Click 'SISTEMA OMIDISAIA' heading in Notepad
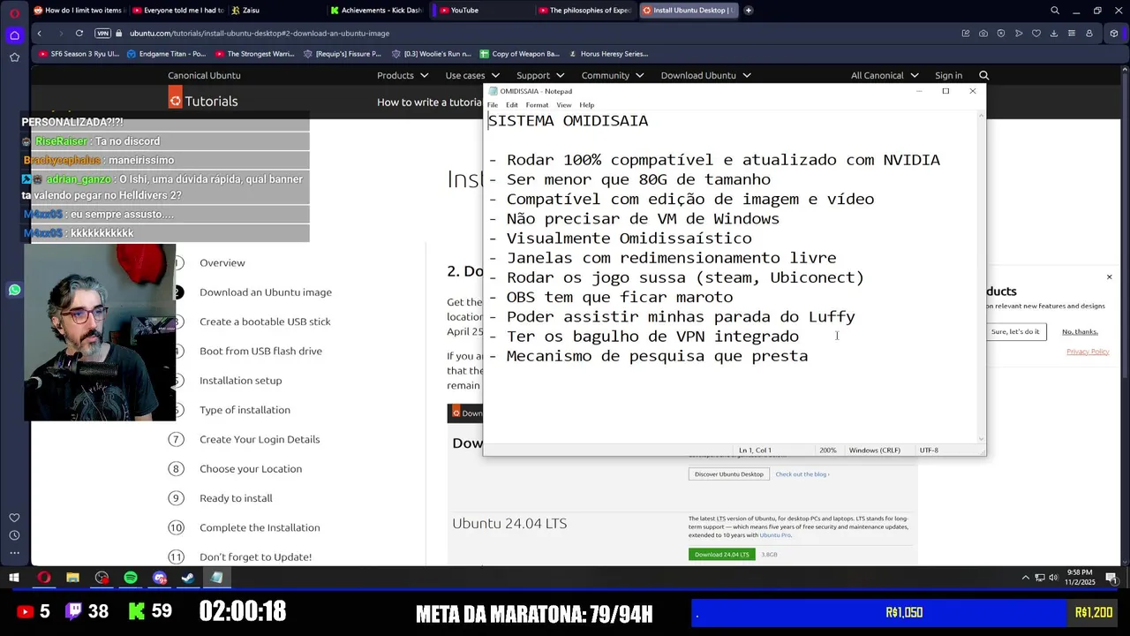 click(568, 121)
